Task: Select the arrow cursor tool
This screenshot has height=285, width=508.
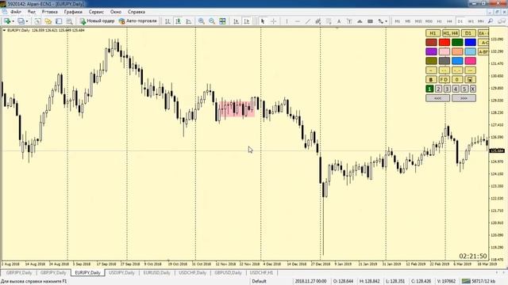Action: point(263,21)
